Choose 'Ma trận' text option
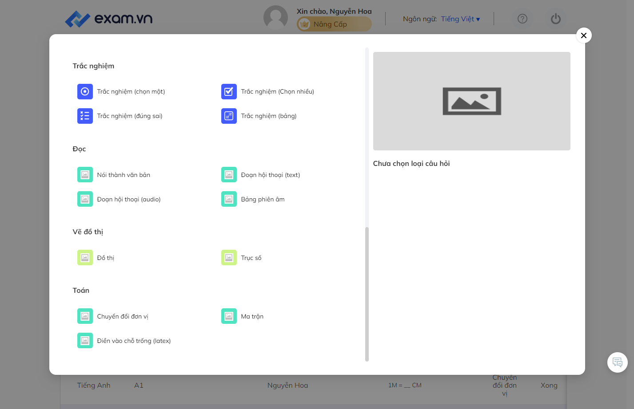 pos(252,316)
